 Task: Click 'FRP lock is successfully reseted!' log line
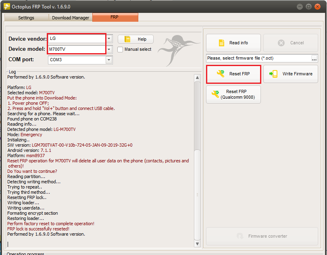point(38,229)
